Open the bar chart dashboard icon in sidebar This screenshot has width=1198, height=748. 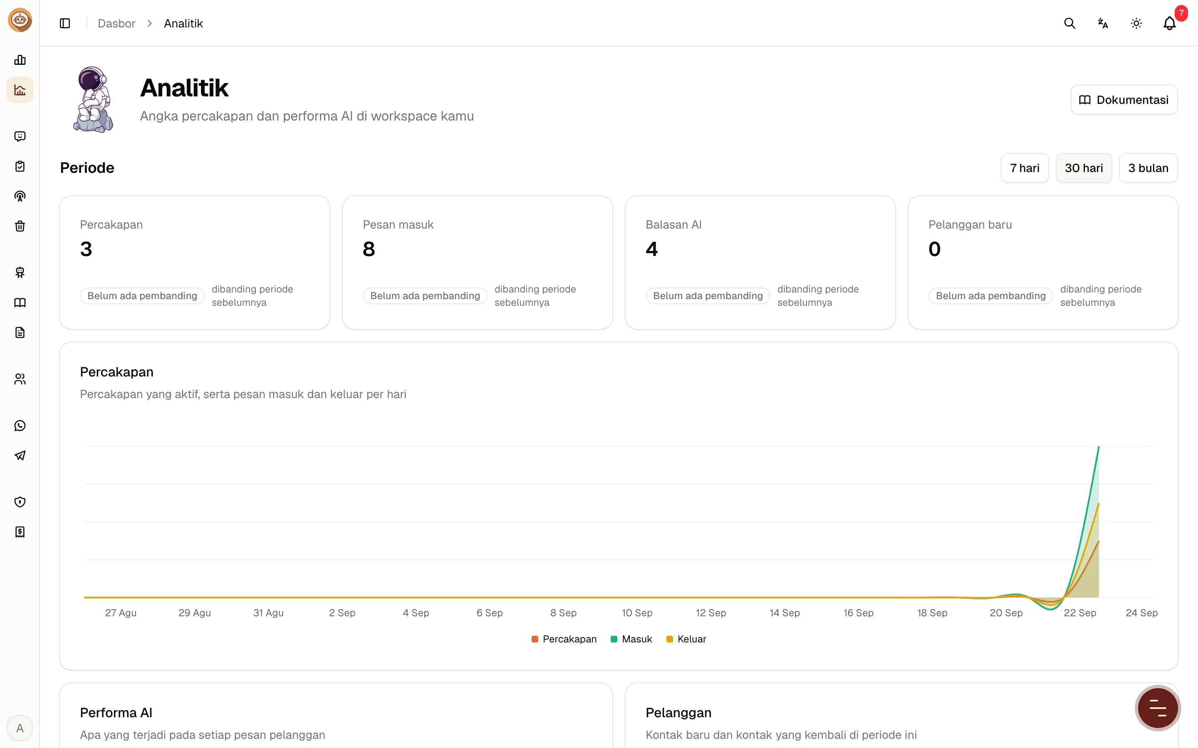[20, 60]
